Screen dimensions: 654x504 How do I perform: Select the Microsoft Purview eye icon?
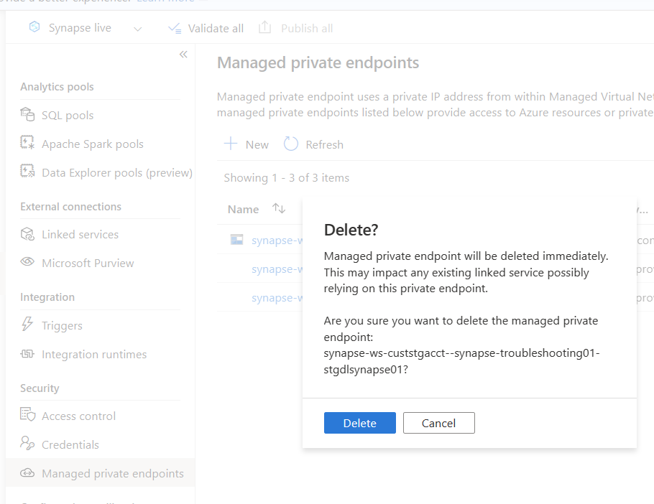coord(27,263)
